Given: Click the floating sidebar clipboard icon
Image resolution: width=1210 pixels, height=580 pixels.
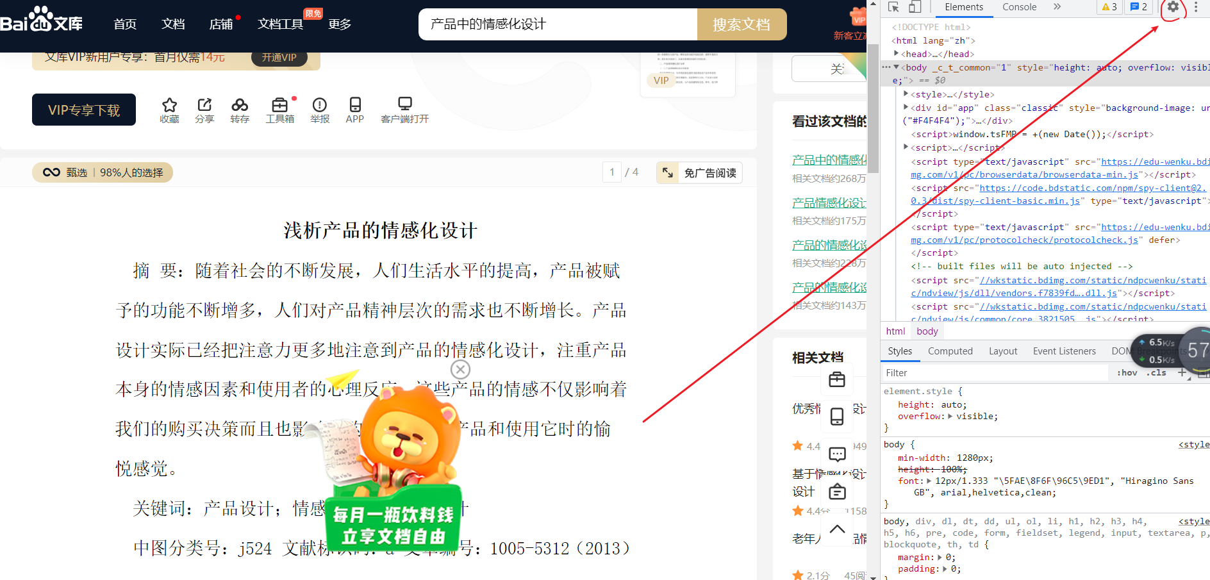Looking at the screenshot, I should click(837, 492).
